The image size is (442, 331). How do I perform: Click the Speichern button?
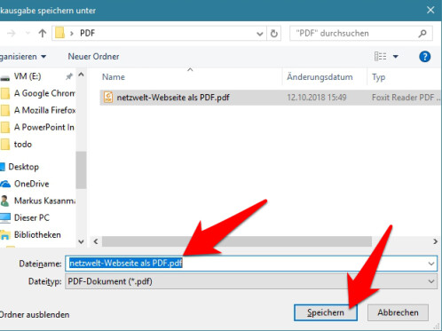[326, 312]
